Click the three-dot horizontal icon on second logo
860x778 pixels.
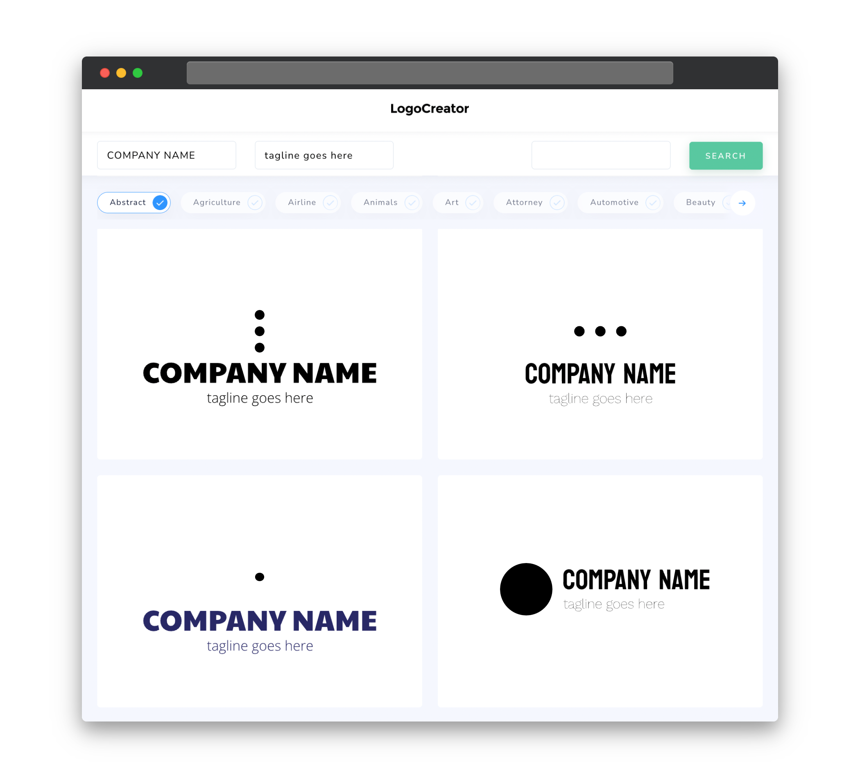(x=599, y=331)
